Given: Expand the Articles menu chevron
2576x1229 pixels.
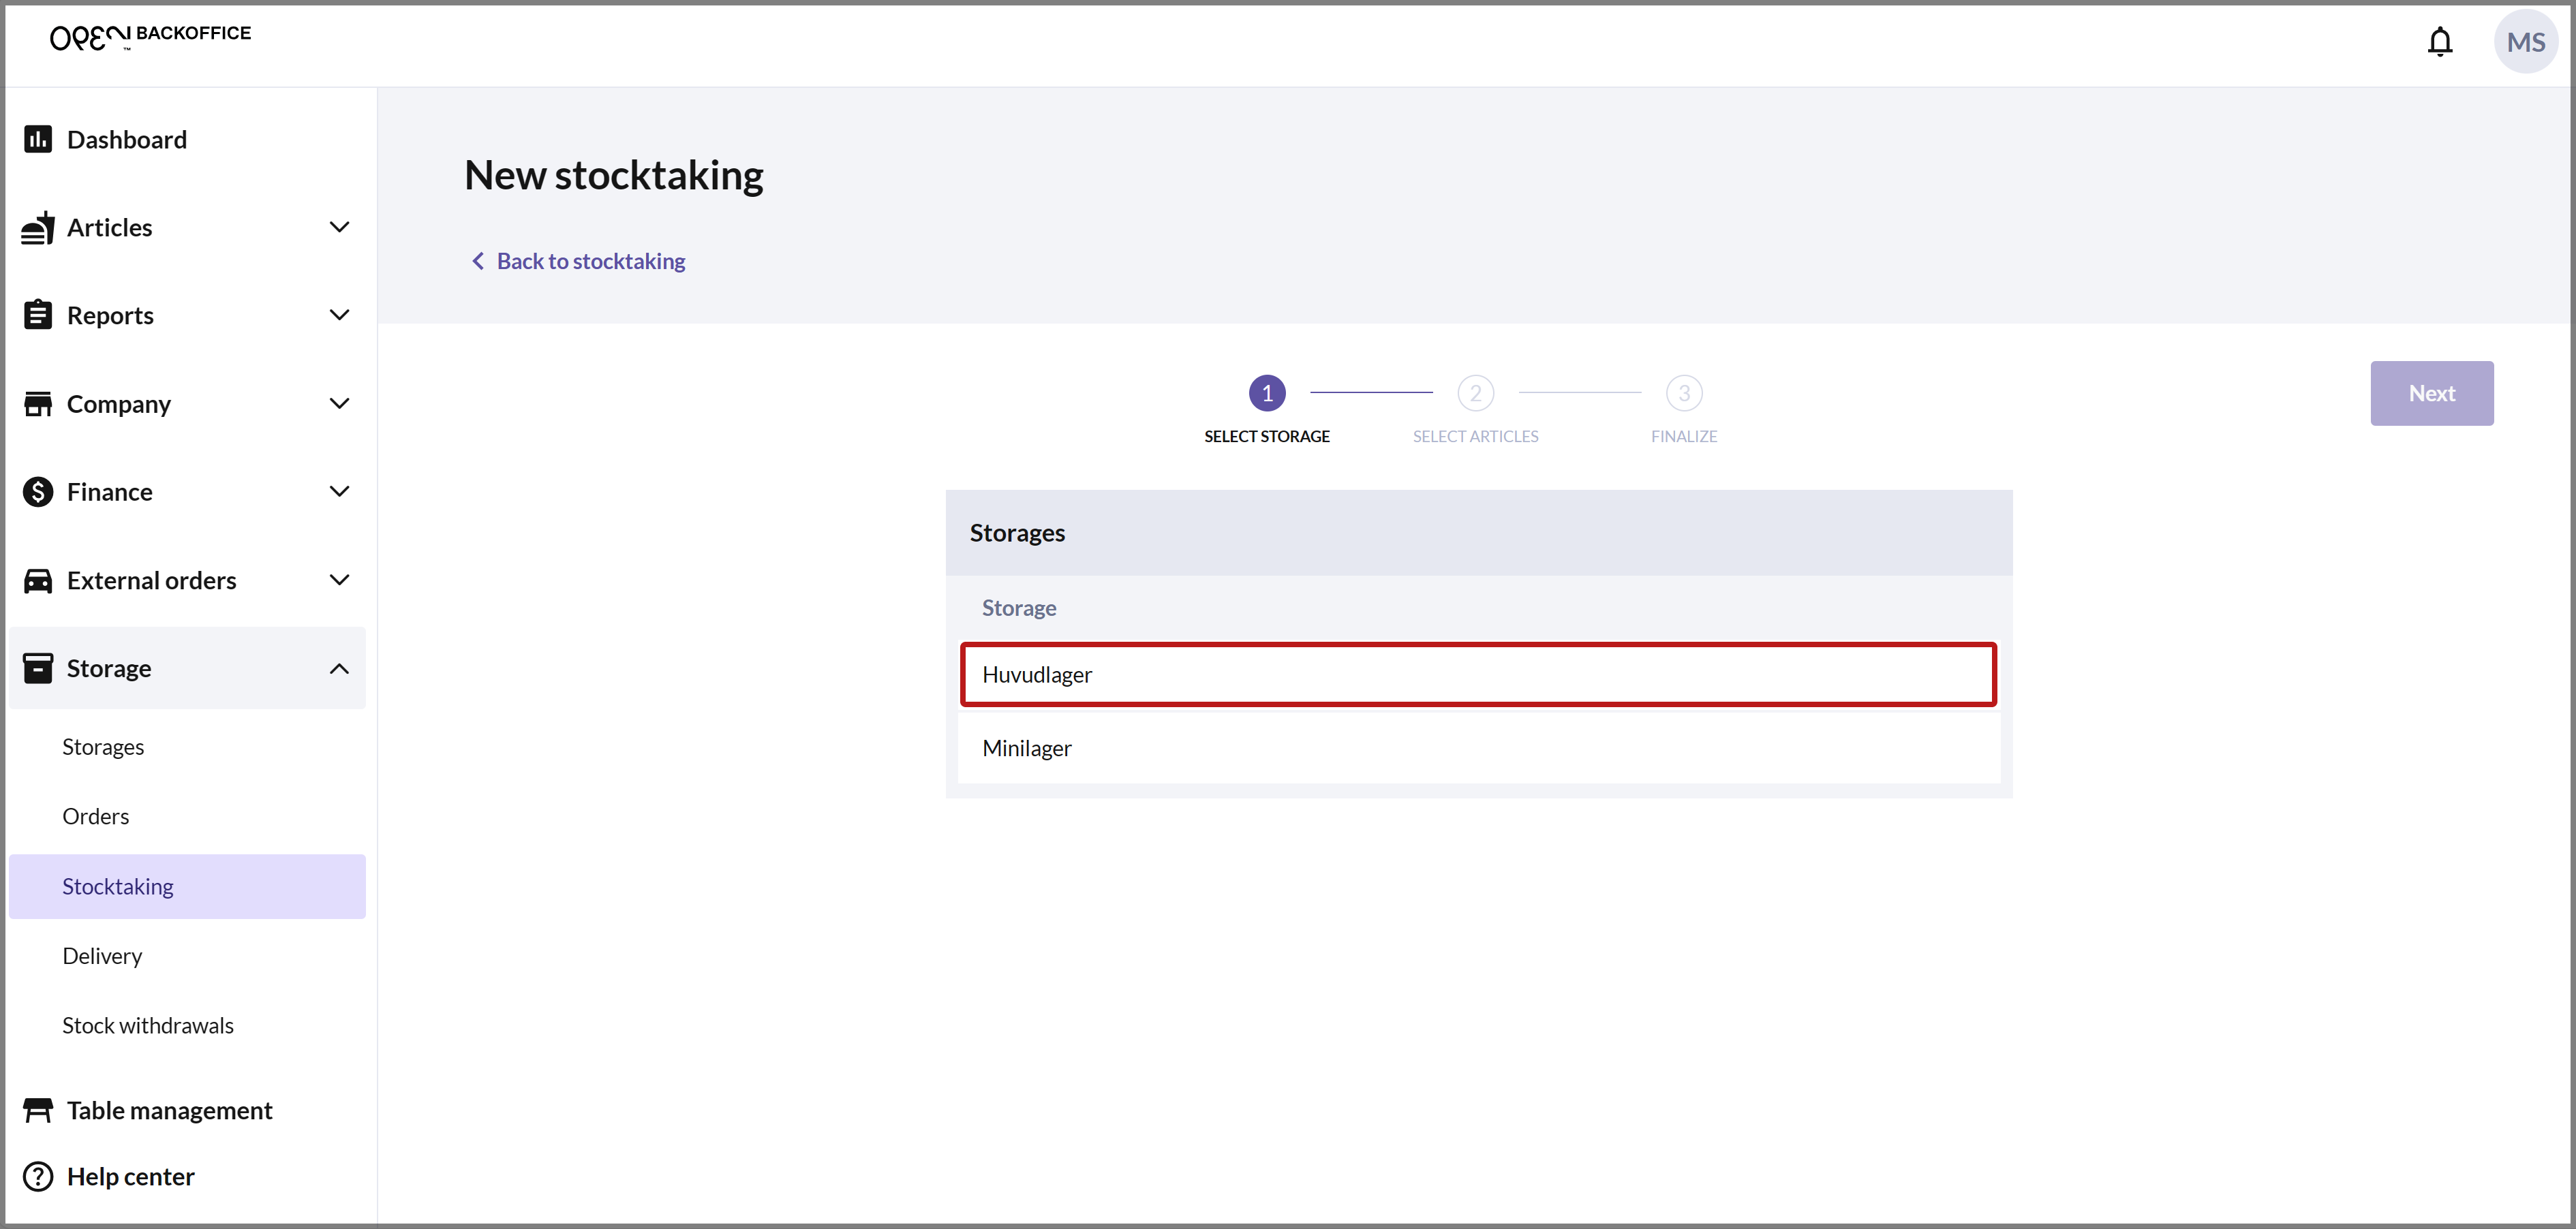Looking at the screenshot, I should coord(339,227).
